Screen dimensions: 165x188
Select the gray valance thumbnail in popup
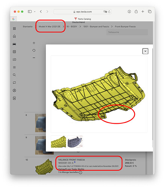75,141
